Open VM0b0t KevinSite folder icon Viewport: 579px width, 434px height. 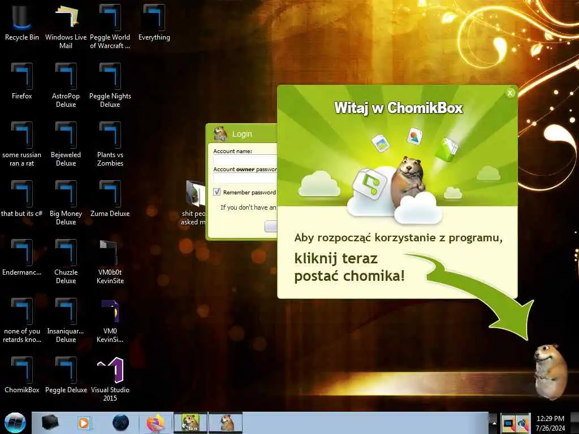coord(110,262)
